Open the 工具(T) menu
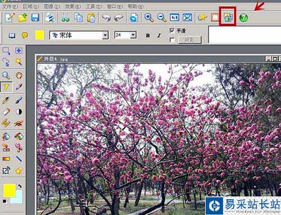Viewport: 281px width, 215px height. 94,7
